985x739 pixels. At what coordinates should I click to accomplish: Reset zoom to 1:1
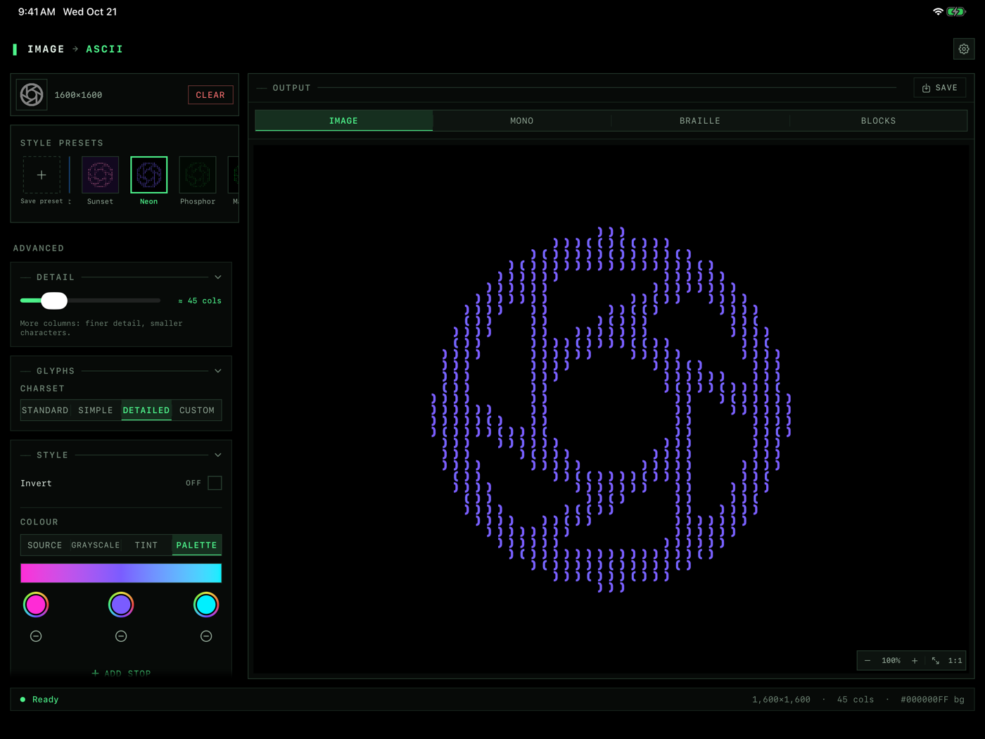(955, 661)
